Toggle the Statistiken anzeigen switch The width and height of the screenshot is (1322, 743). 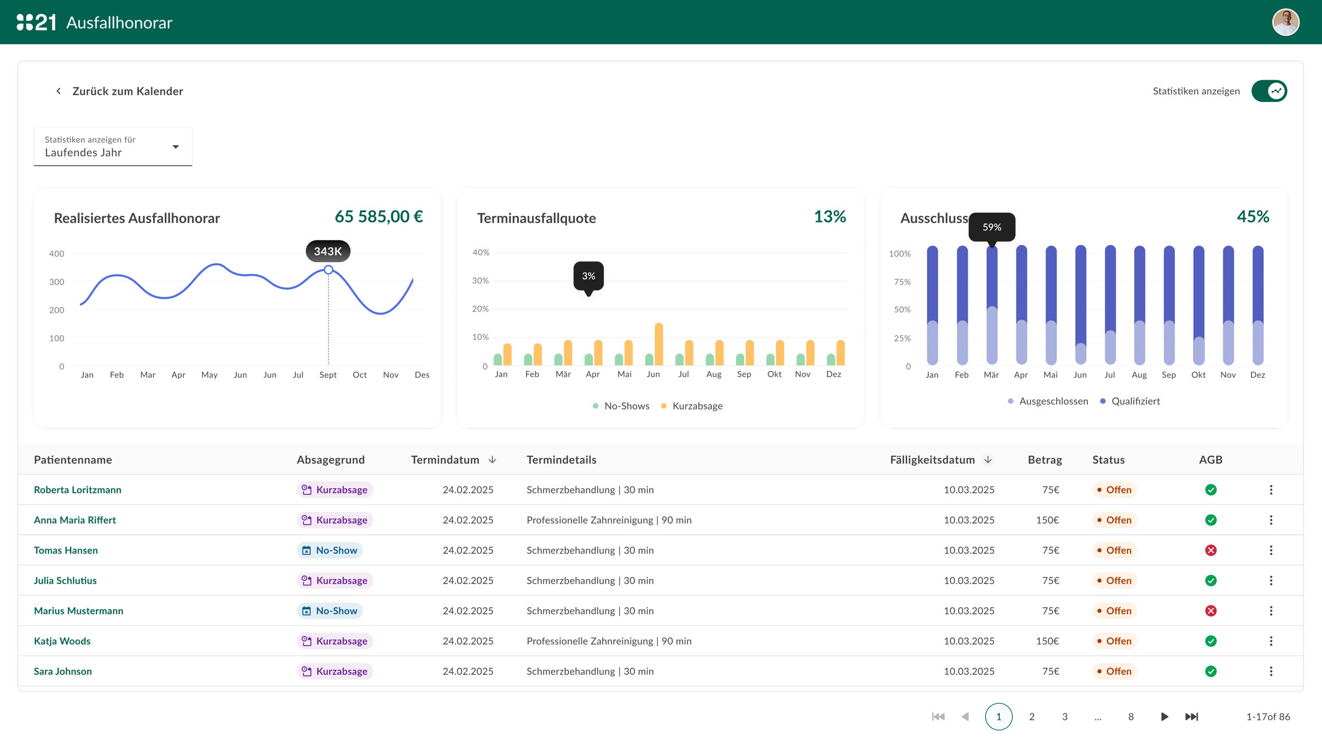(x=1269, y=91)
